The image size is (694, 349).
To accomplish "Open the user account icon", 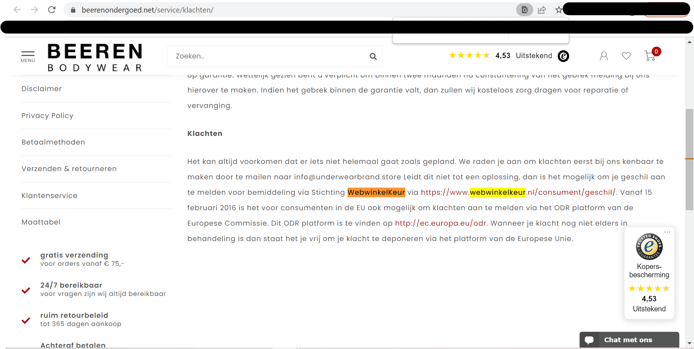I will coord(604,56).
